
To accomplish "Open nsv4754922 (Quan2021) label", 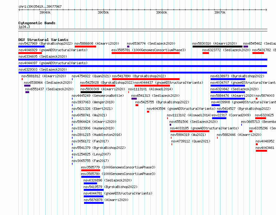I will 91,76.
